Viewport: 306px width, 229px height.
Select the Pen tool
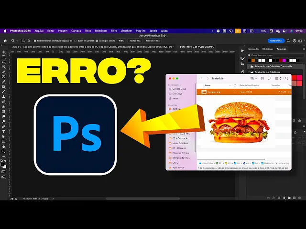(x=3, y=126)
